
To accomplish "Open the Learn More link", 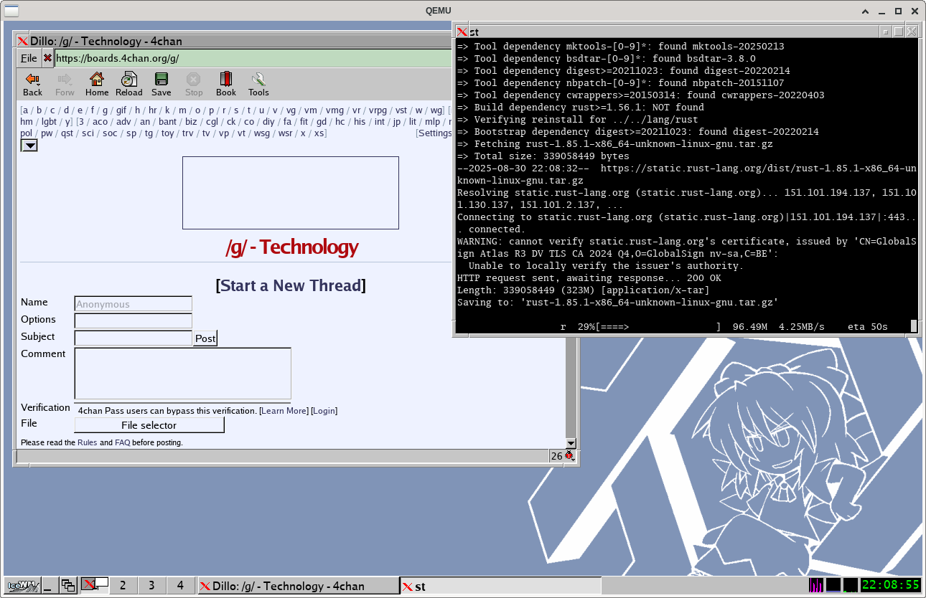I will click(x=285, y=411).
